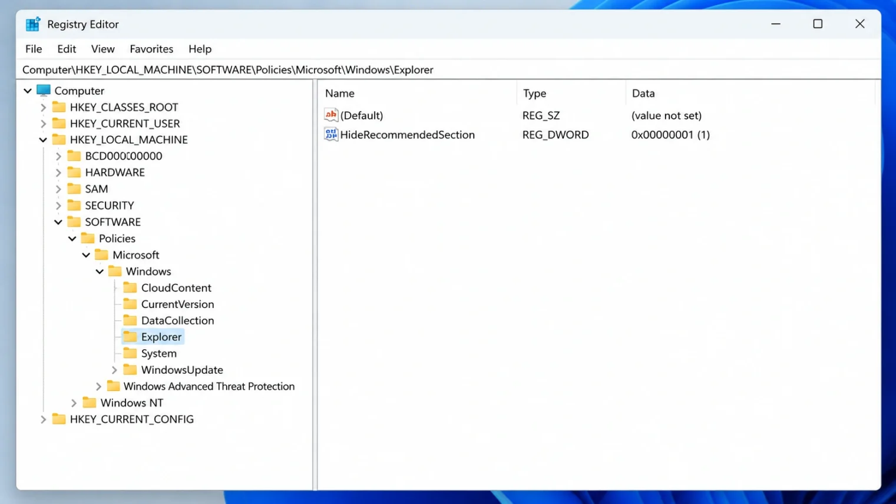
Task: Click the SAM folder icon
Action: click(74, 189)
